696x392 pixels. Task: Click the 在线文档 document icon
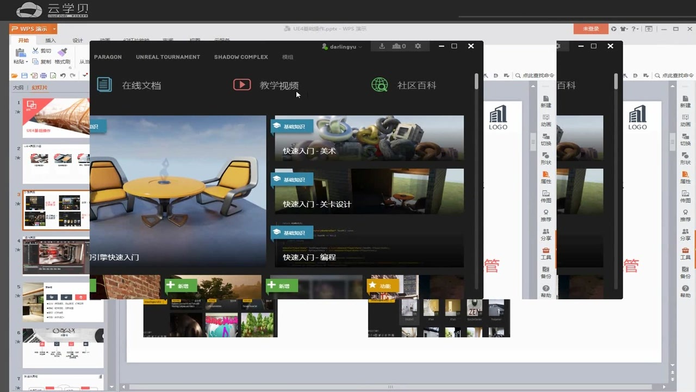(x=104, y=84)
